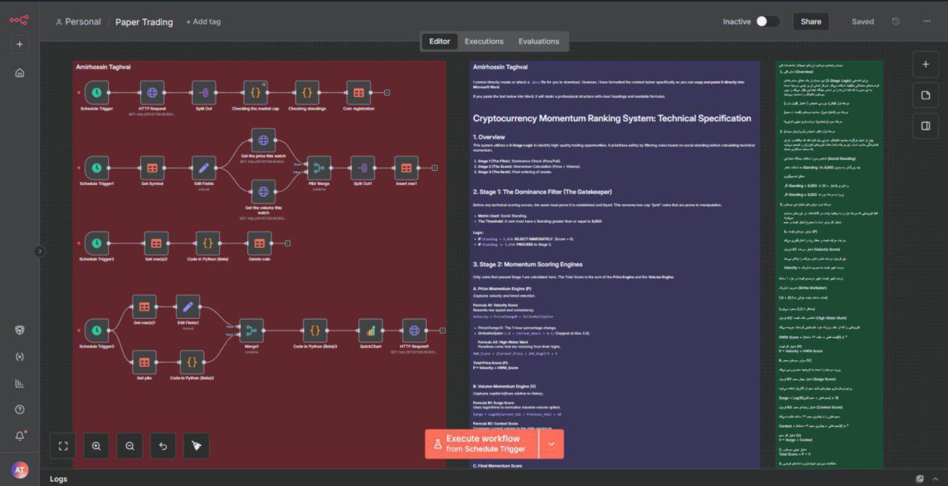Select the HTTP Request globe node
Viewport: 948px width, 486px height.
tap(152, 93)
